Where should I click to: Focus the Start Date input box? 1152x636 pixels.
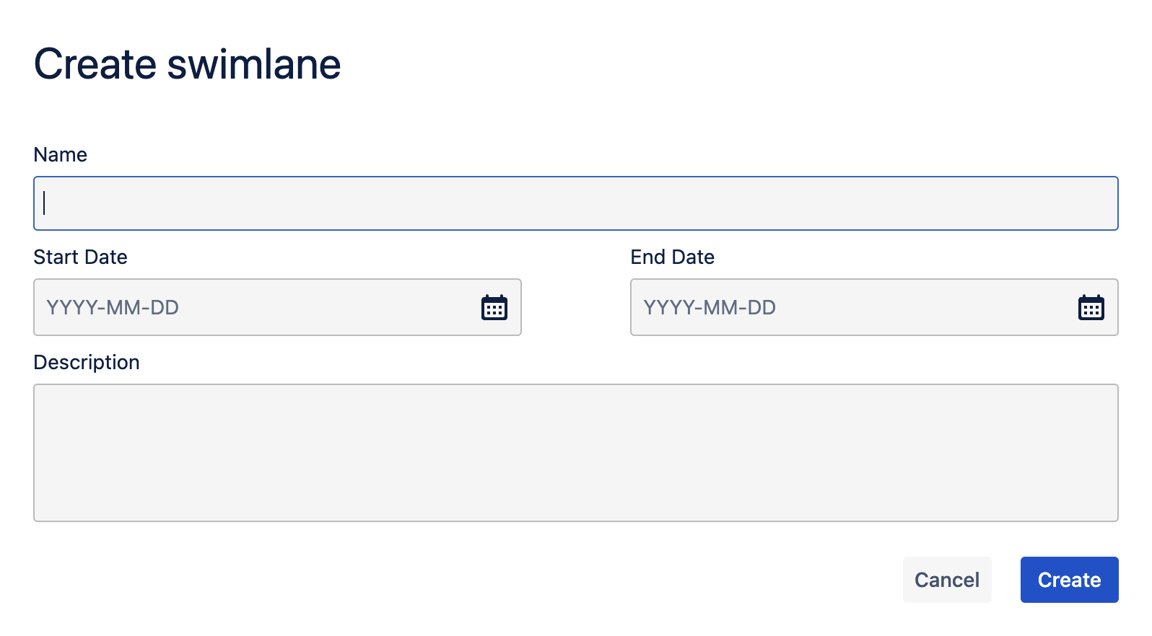[253, 308]
